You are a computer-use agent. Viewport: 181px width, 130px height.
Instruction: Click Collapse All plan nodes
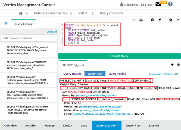tap(171, 74)
